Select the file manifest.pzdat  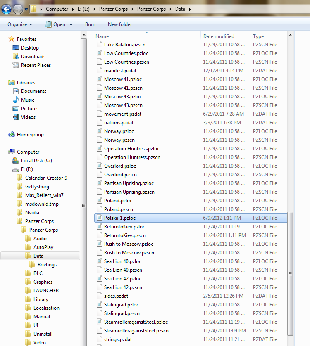pos(120,71)
